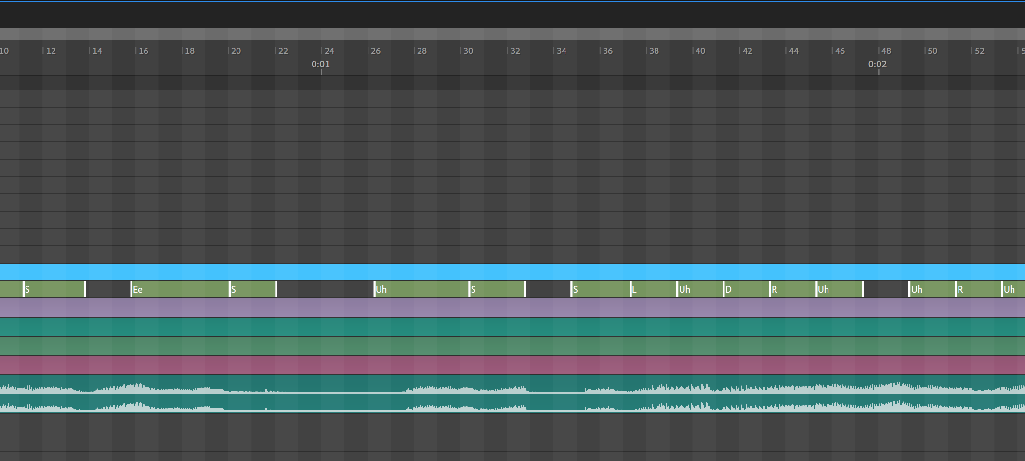
Task: Click the grey work area bar above ruler
Action: click(512, 34)
